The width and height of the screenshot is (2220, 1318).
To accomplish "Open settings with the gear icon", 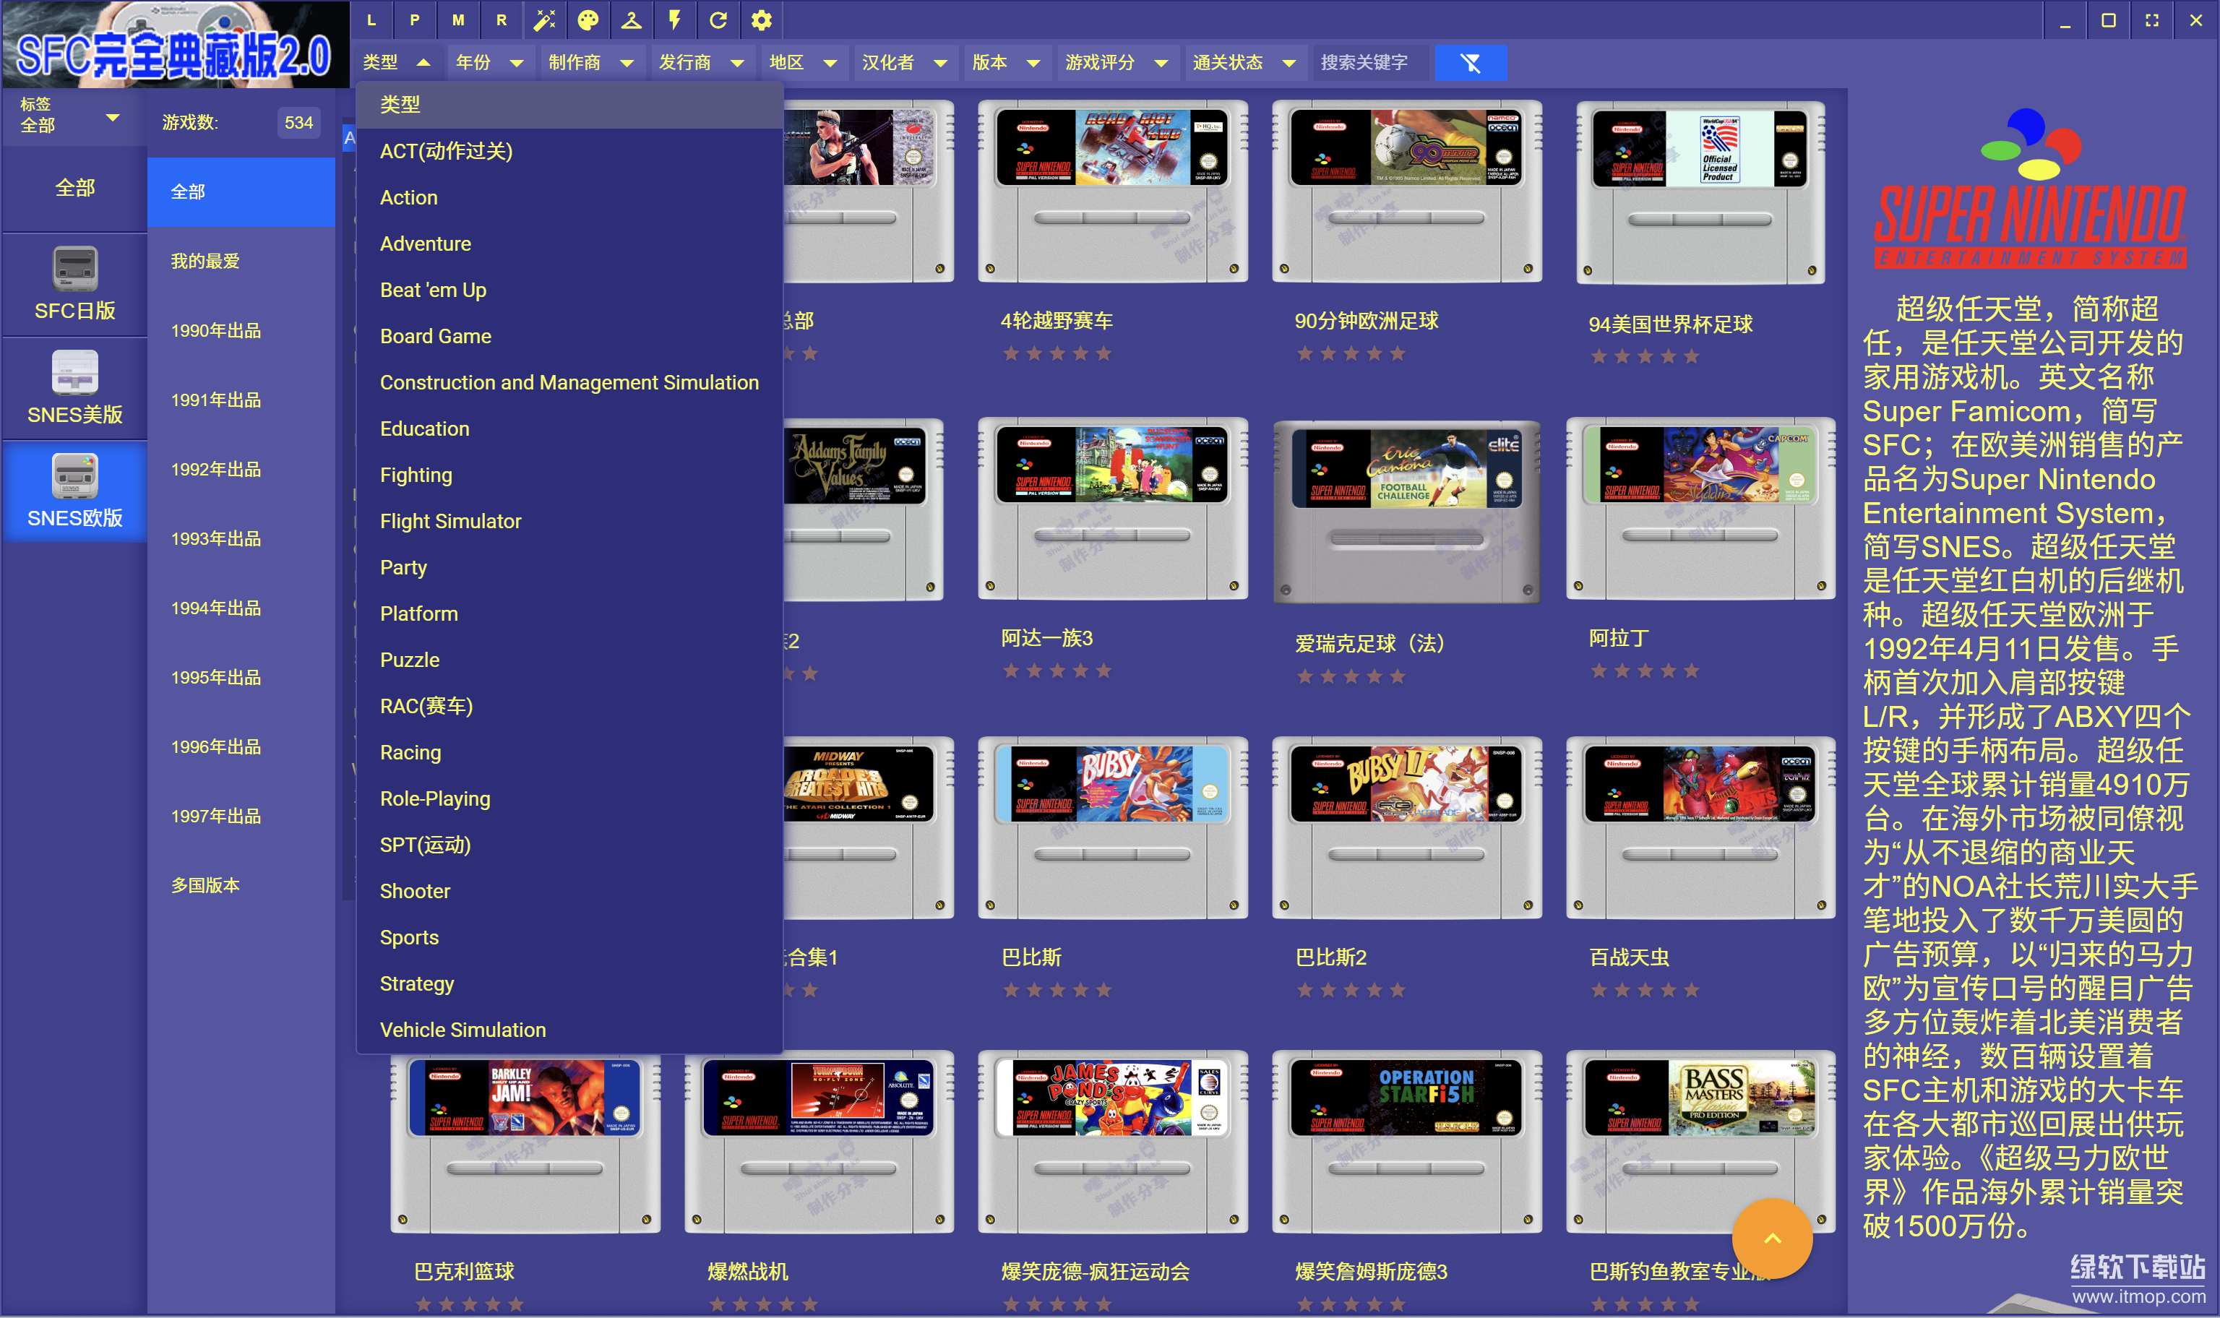I will [762, 20].
